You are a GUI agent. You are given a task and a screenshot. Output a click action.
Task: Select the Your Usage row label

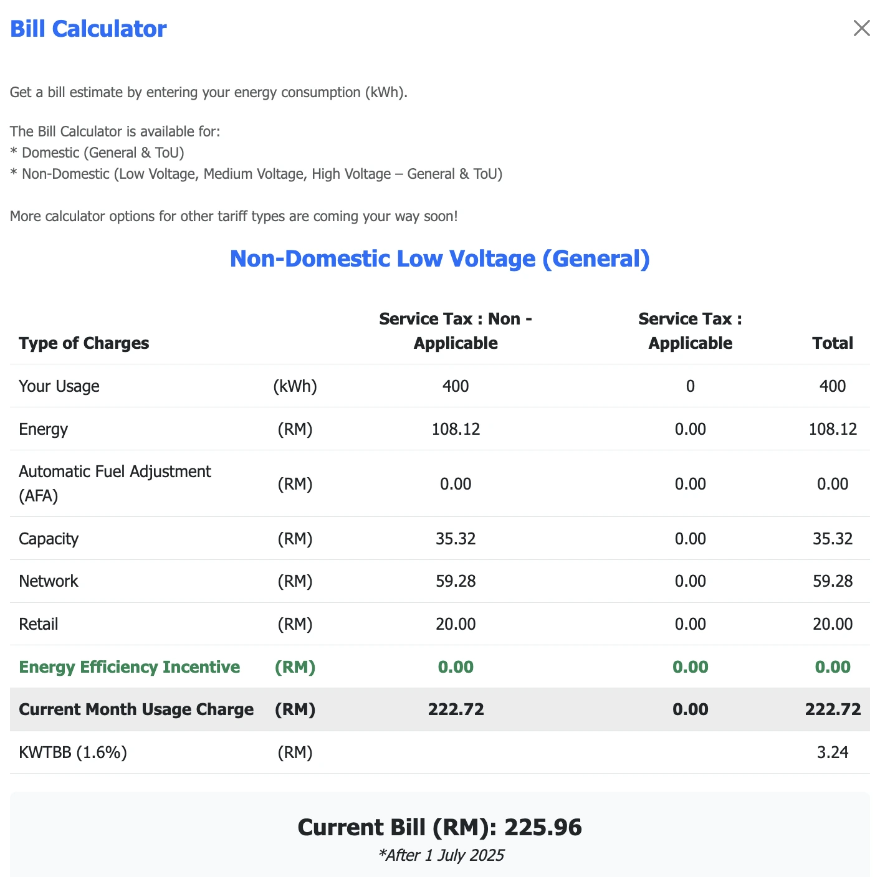point(59,386)
